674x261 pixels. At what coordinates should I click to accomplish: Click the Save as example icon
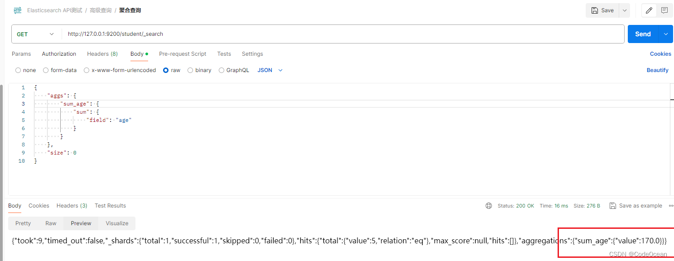(612, 206)
